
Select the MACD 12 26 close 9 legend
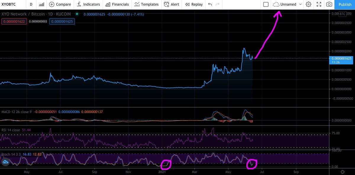pos(16,112)
